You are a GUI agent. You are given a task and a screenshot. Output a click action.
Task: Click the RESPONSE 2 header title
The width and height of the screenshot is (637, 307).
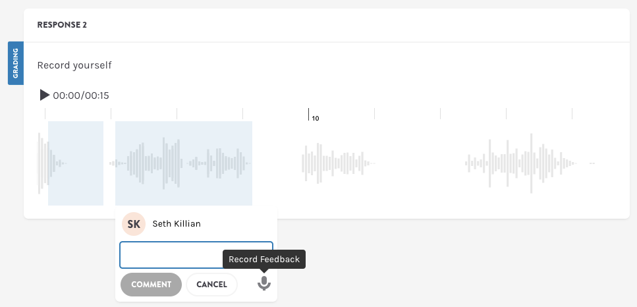pyautogui.click(x=62, y=25)
